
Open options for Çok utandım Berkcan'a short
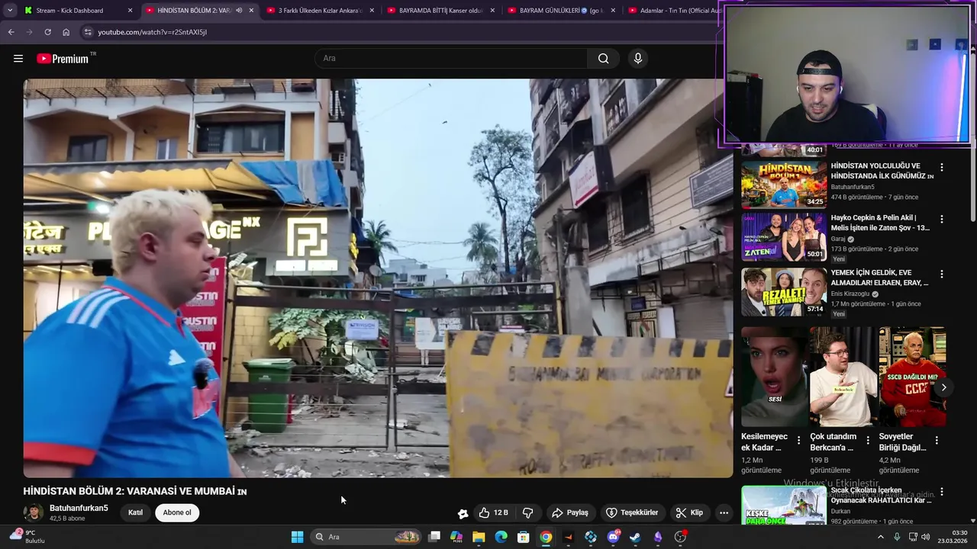coord(867,441)
